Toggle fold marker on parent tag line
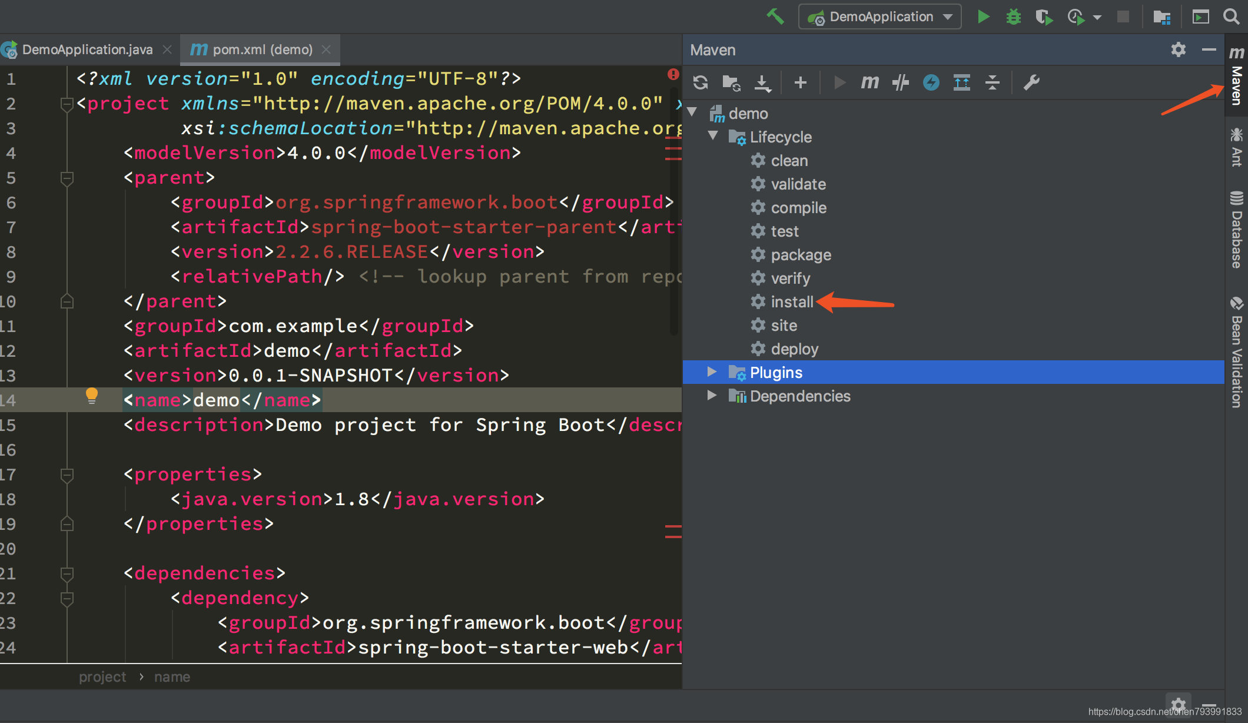The image size is (1248, 723). [x=67, y=178]
